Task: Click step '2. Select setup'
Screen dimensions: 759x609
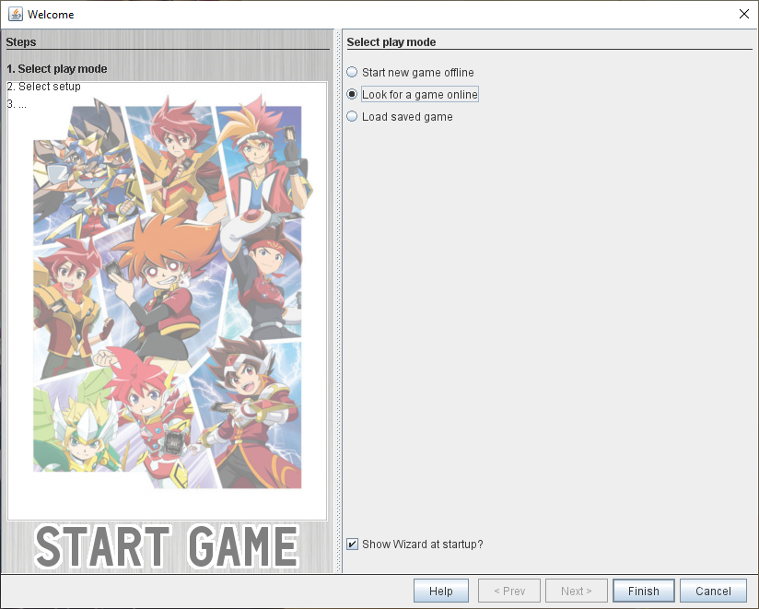Action: click(x=43, y=87)
